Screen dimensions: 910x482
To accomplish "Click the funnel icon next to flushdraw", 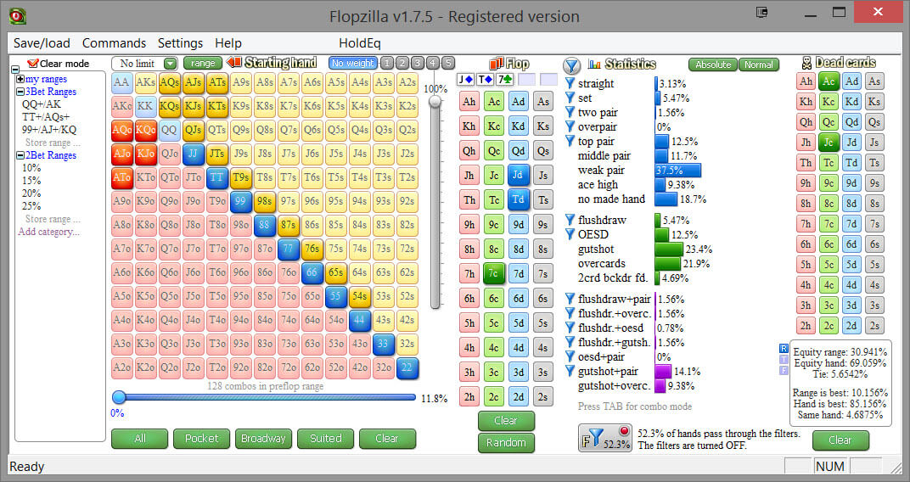I will coord(570,220).
